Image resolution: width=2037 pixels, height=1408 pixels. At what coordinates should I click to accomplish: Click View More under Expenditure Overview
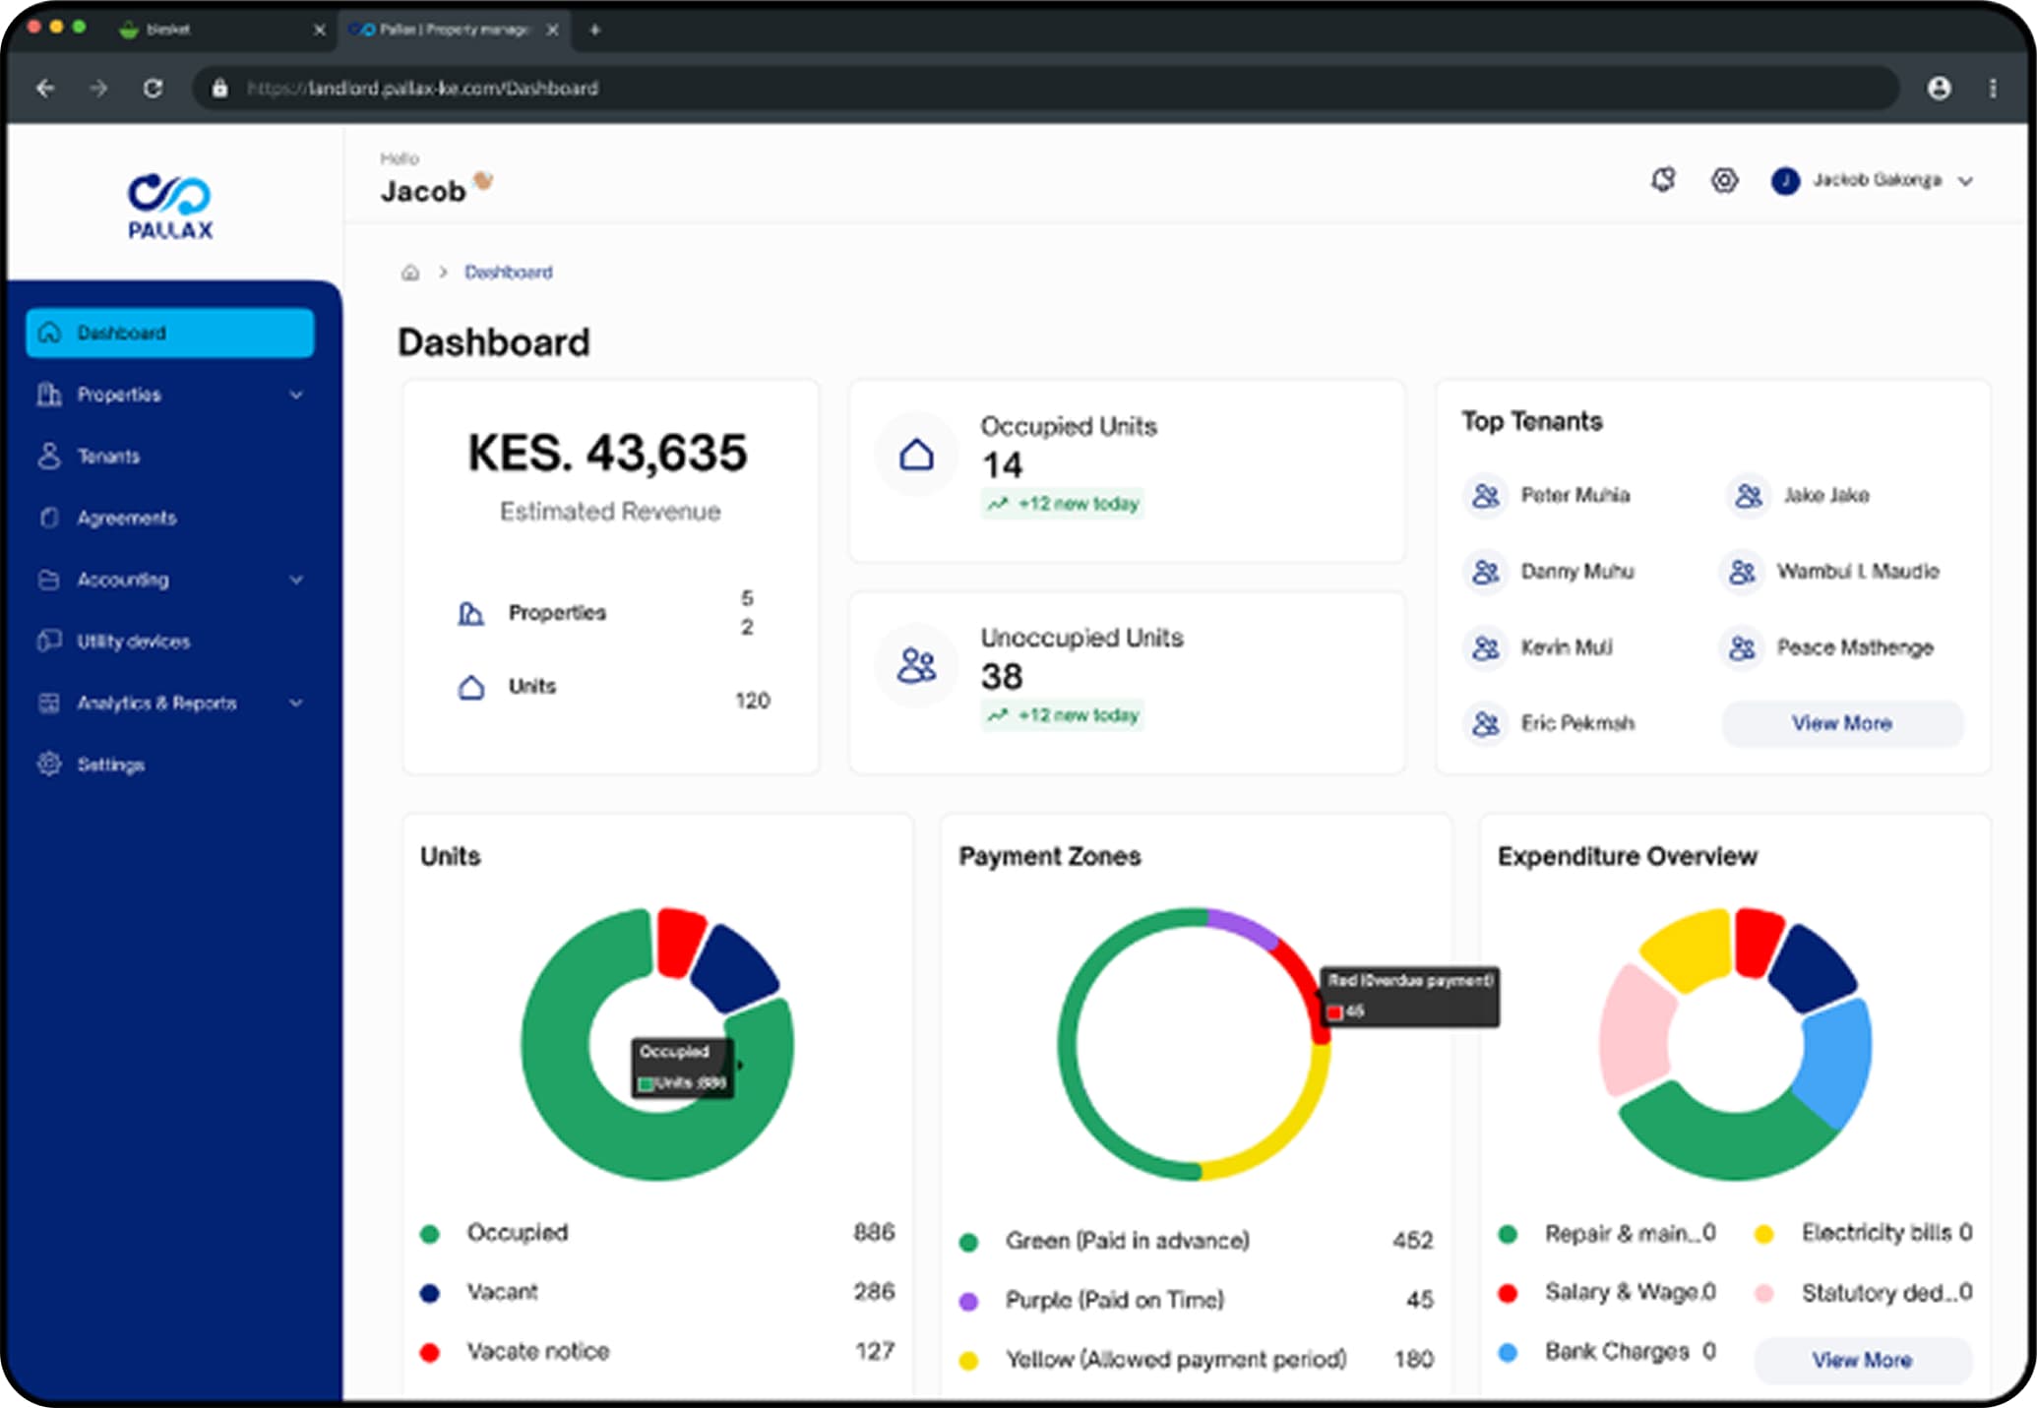coord(1863,1360)
